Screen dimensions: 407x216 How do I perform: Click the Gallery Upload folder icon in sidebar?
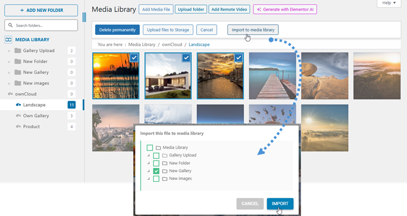pos(18,51)
